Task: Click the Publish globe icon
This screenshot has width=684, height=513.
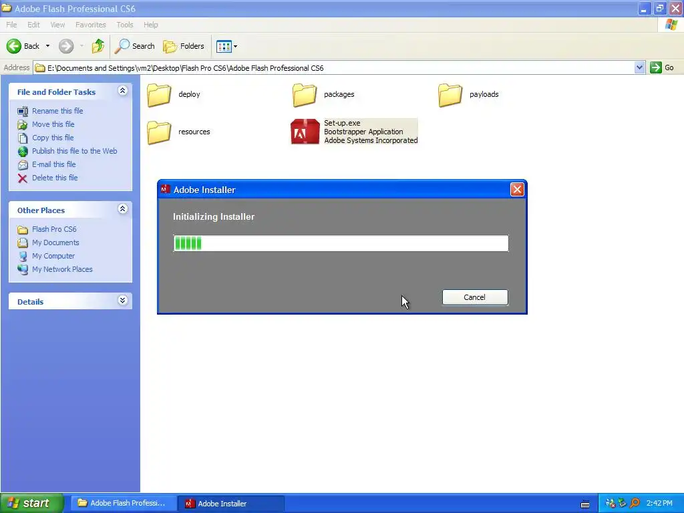Action: (x=23, y=152)
